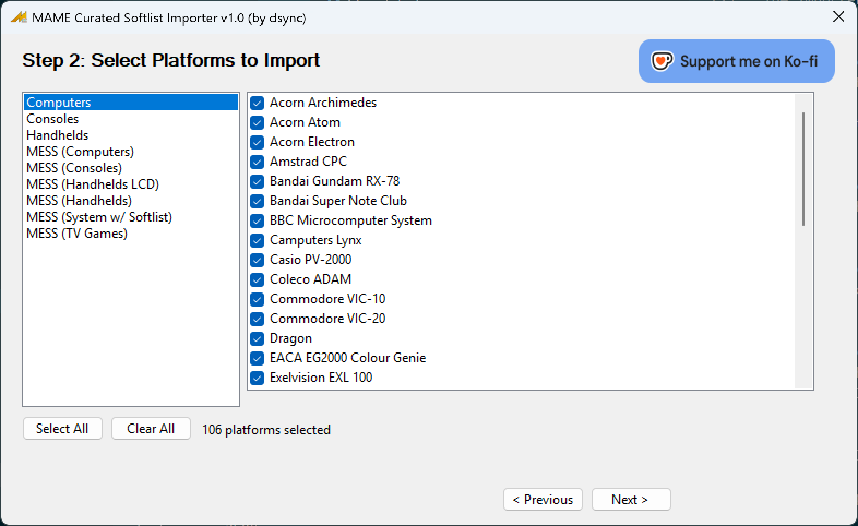The image size is (858, 526).
Task: Select the Computers category
Action: pos(131,102)
